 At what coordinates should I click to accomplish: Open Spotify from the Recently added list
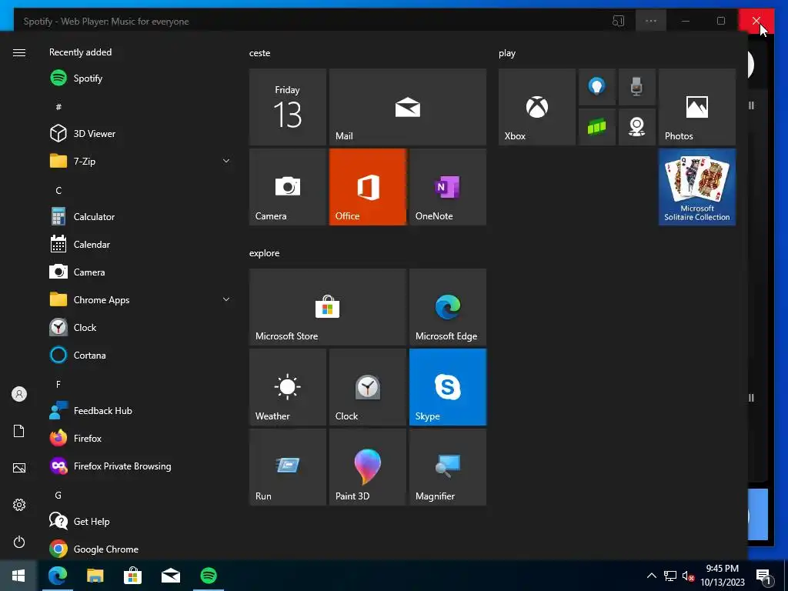pyautogui.click(x=139, y=78)
